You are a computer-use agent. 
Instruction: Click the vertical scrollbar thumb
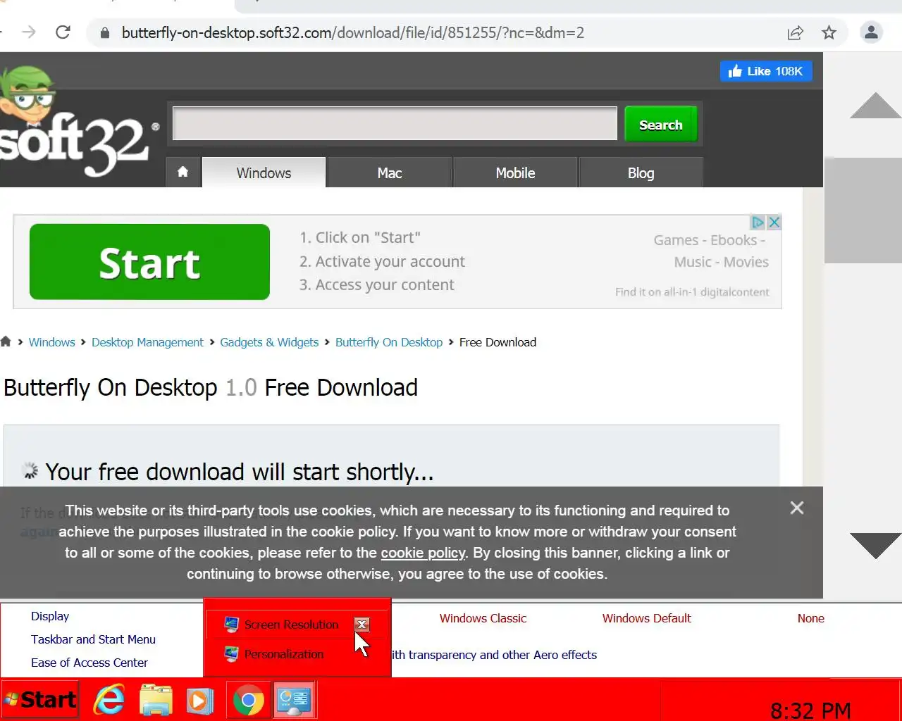click(x=863, y=211)
